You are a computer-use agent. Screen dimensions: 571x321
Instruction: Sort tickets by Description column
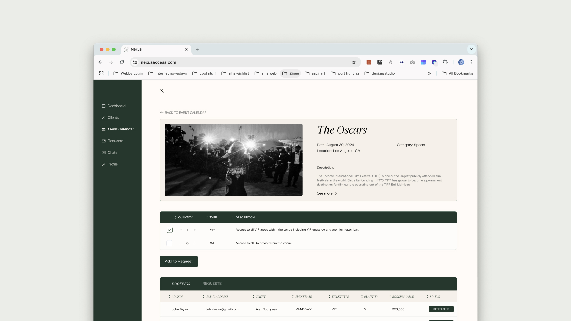coord(243,218)
